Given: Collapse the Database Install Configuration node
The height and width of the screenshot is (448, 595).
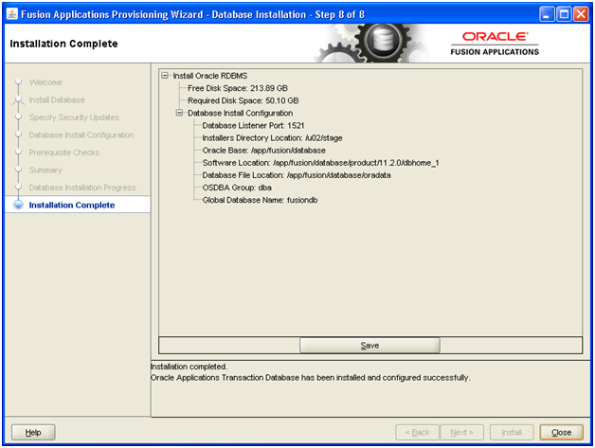Looking at the screenshot, I should point(179,113).
